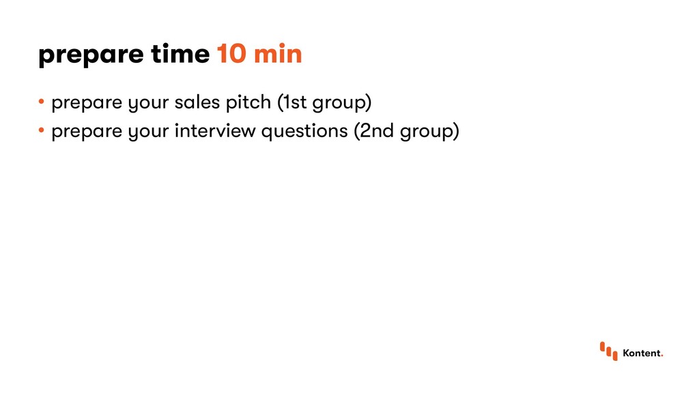Select the "(2nd group)" text
Screen dimensions: 699x393
click(407, 132)
